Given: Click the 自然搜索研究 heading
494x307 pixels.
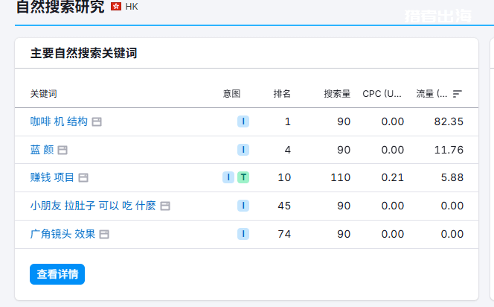Looking at the screenshot, I should [60, 7].
